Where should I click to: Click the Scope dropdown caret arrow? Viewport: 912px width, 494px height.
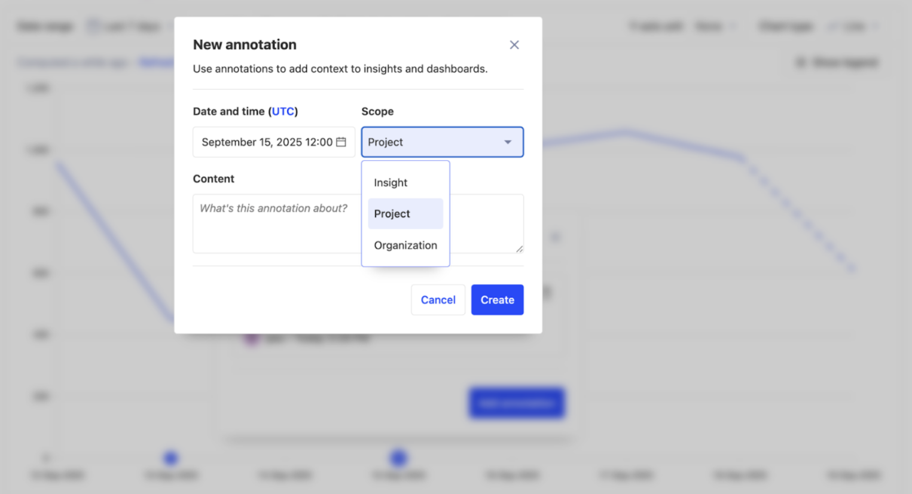click(508, 142)
